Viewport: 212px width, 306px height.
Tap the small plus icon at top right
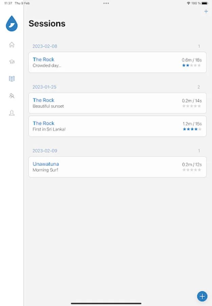[x=206, y=12]
